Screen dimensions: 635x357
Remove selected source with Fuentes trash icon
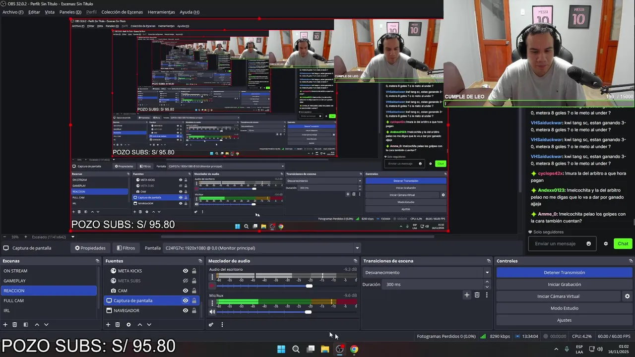[x=118, y=325]
